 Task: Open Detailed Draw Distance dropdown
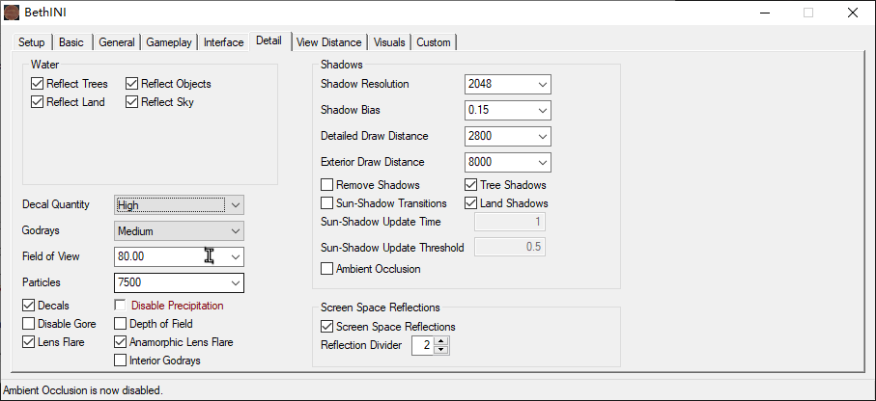click(x=507, y=136)
